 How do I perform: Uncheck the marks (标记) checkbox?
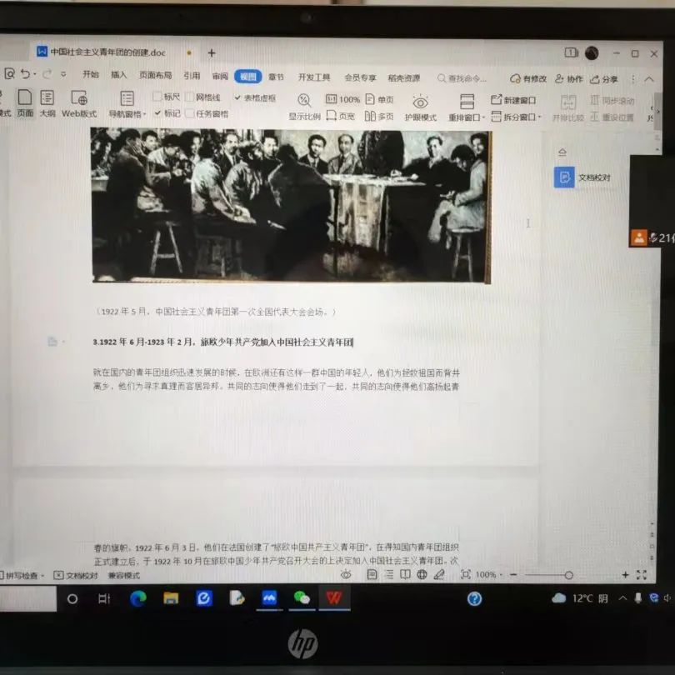(x=157, y=113)
